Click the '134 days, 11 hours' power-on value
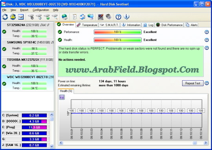Viewport: 212px width, 150px height. [x=112, y=81]
